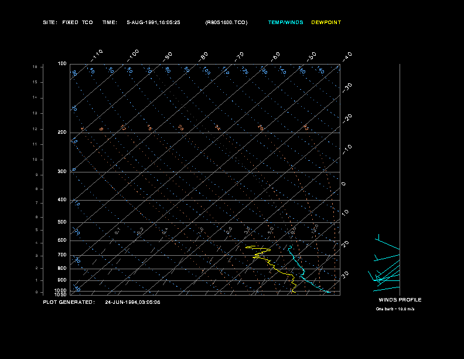Click the 'PLOT GENERATED:' label

click(x=69, y=302)
